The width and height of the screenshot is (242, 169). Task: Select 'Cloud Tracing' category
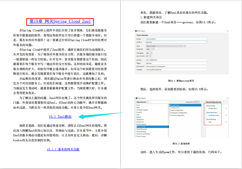[141, 136]
